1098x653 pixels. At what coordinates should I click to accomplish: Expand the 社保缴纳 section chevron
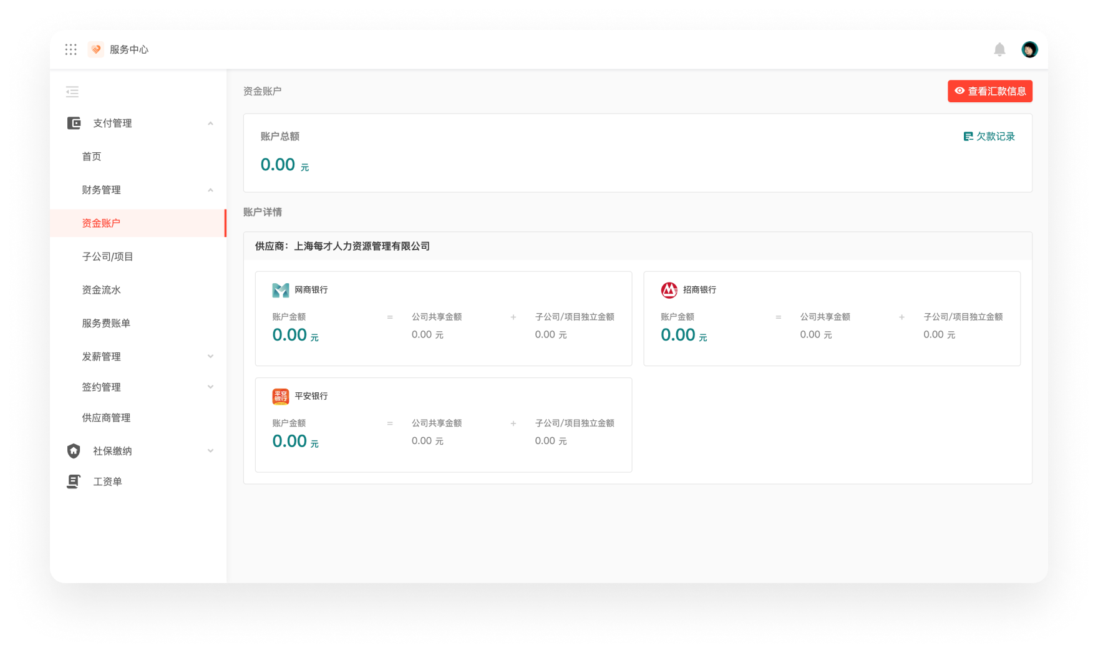pos(210,451)
